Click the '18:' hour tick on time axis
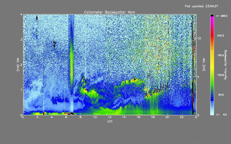 153,117
